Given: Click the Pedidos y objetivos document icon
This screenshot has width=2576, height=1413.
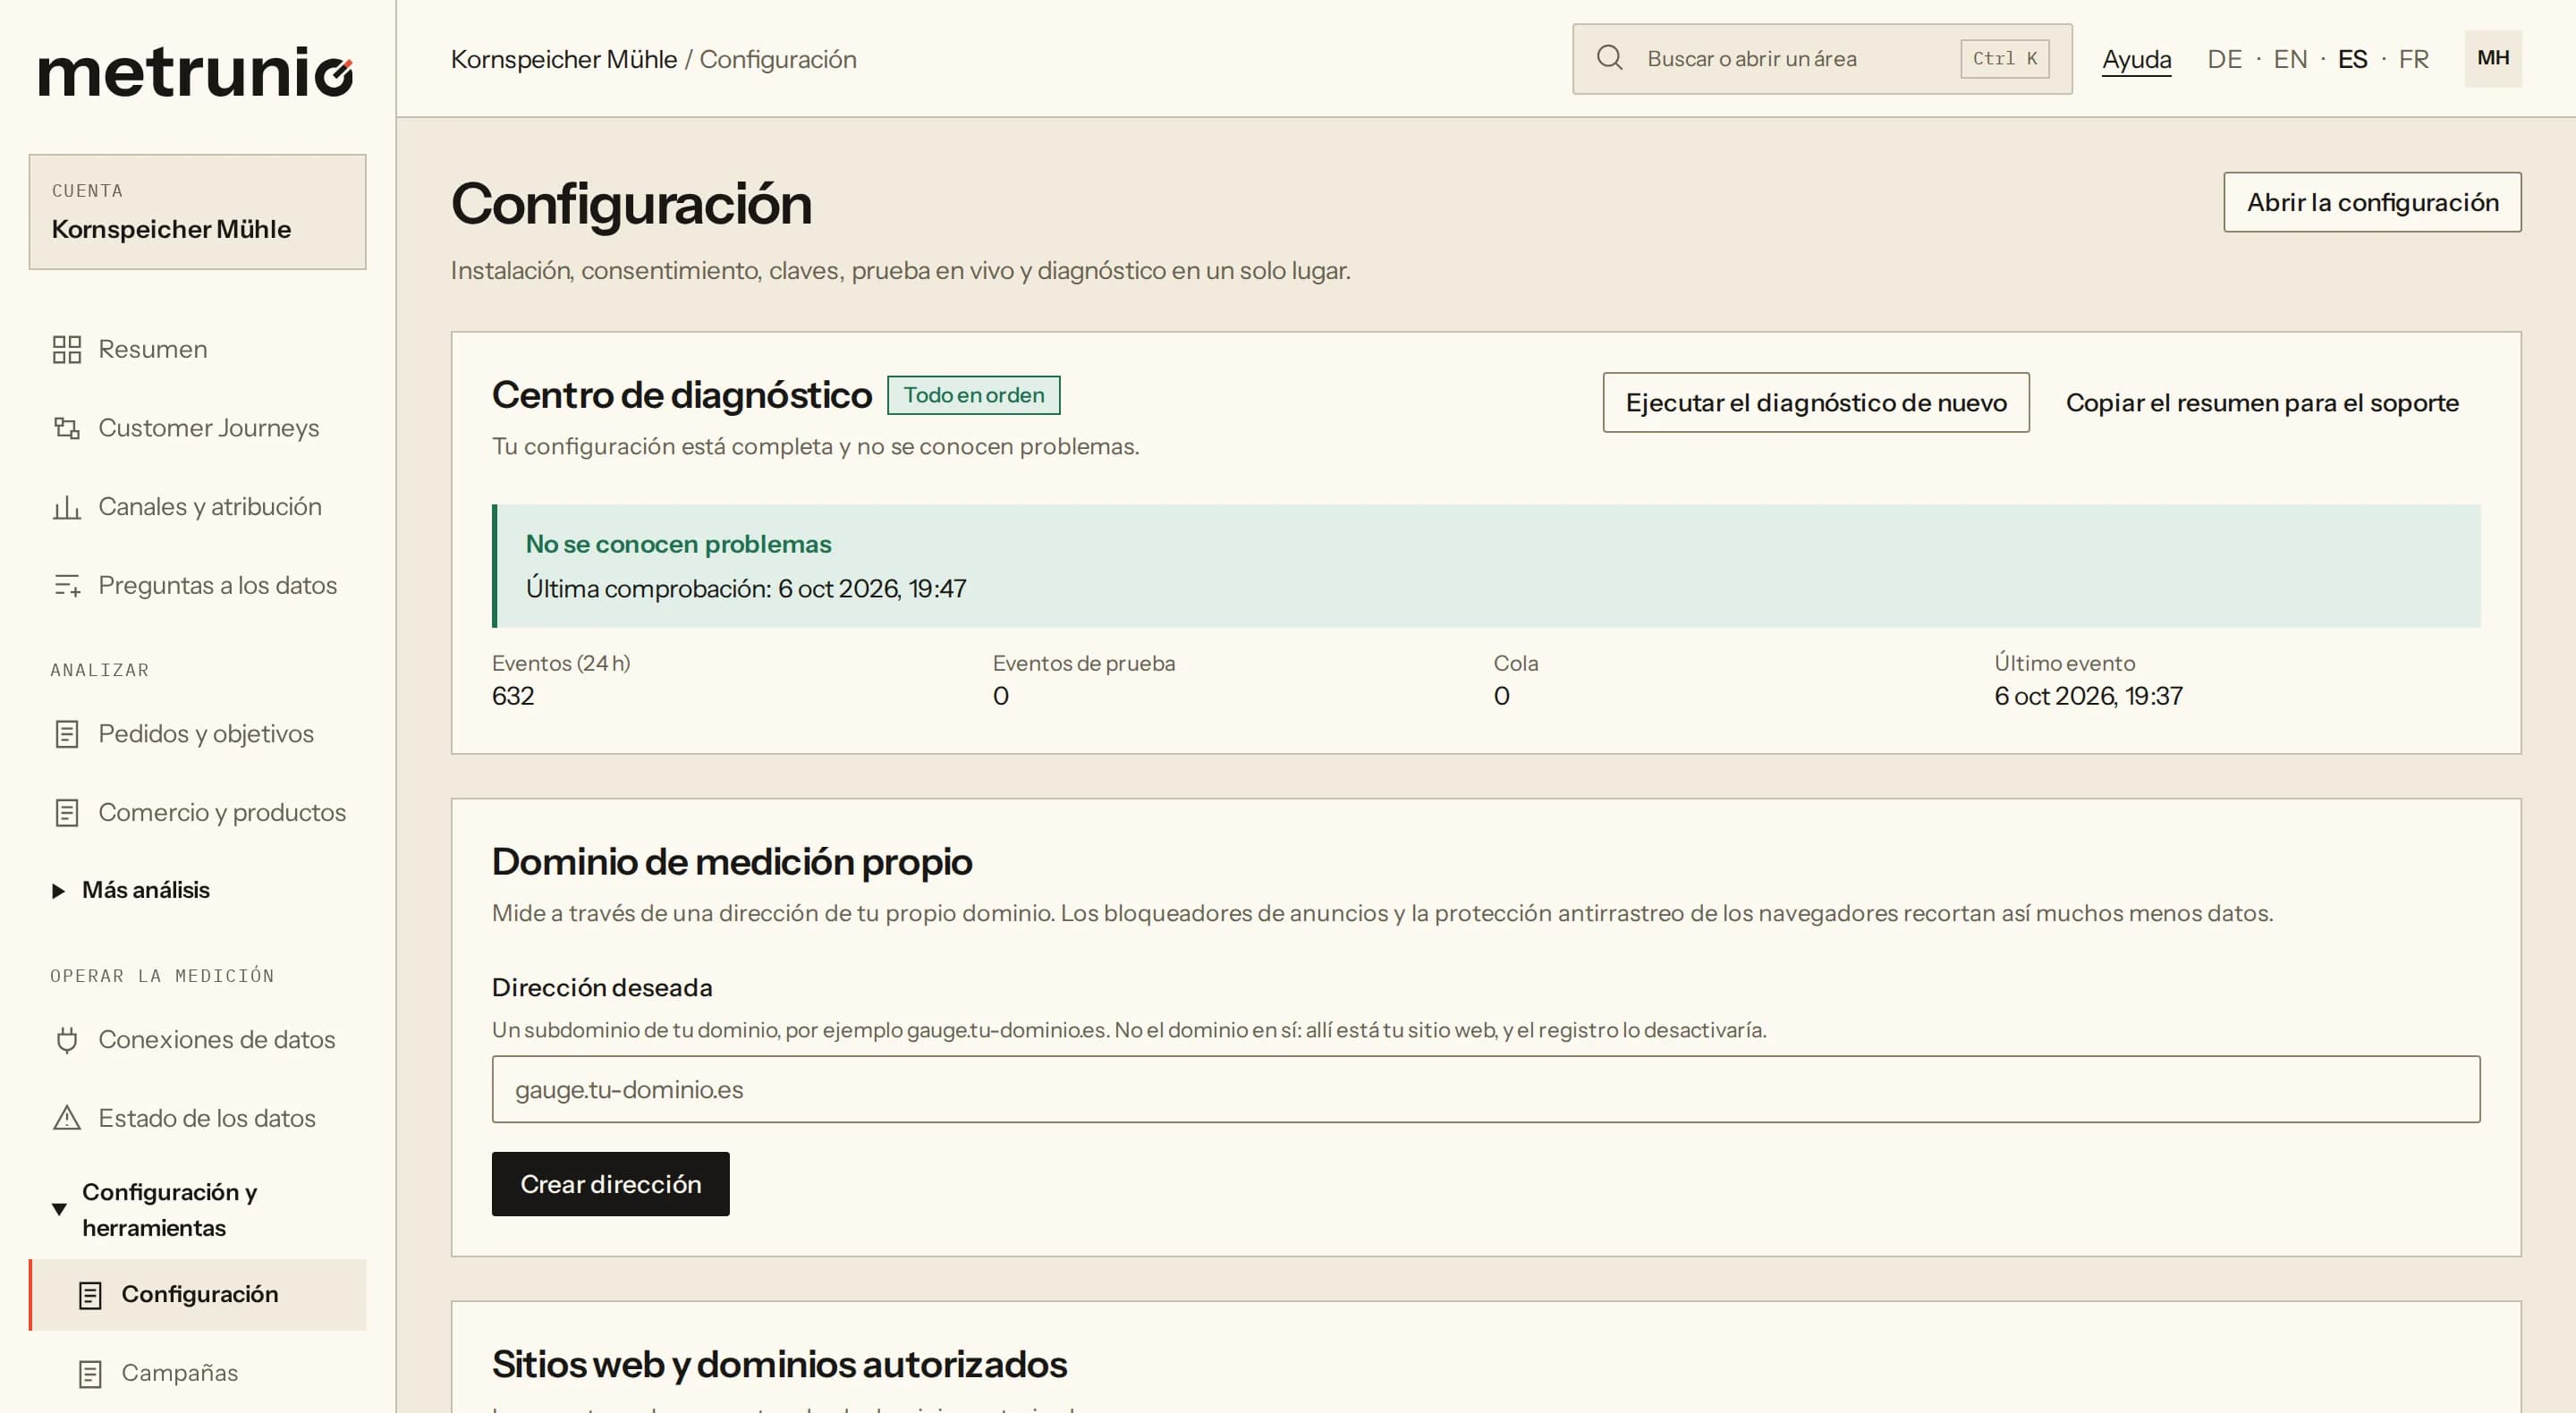Looking at the screenshot, I should (x=67, y=734).
